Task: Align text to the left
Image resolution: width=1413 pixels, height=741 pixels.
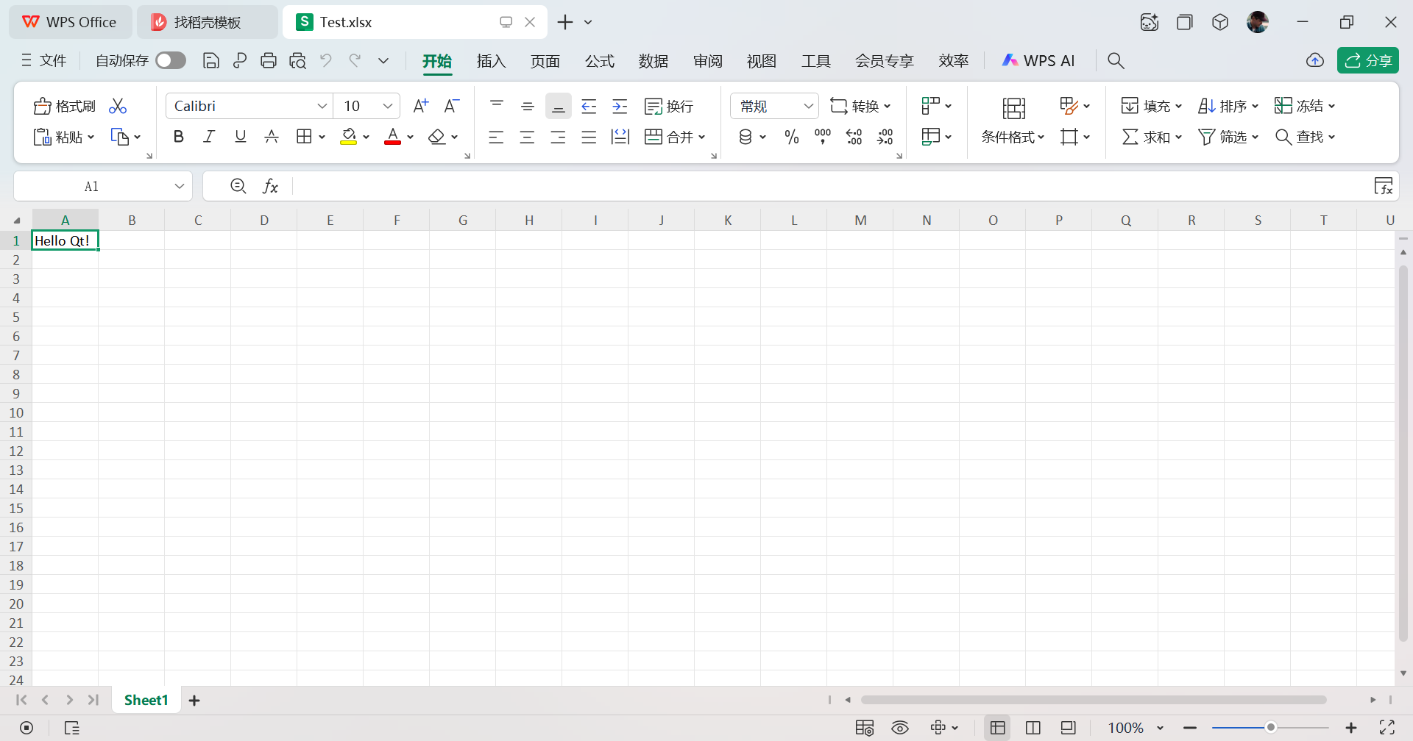Action: [496, 137]
